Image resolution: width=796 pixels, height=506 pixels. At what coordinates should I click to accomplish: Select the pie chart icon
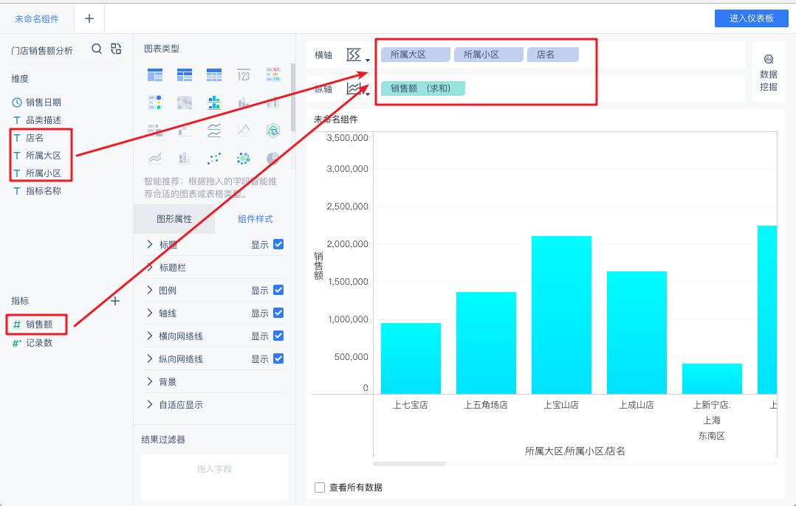pos(273,159)
